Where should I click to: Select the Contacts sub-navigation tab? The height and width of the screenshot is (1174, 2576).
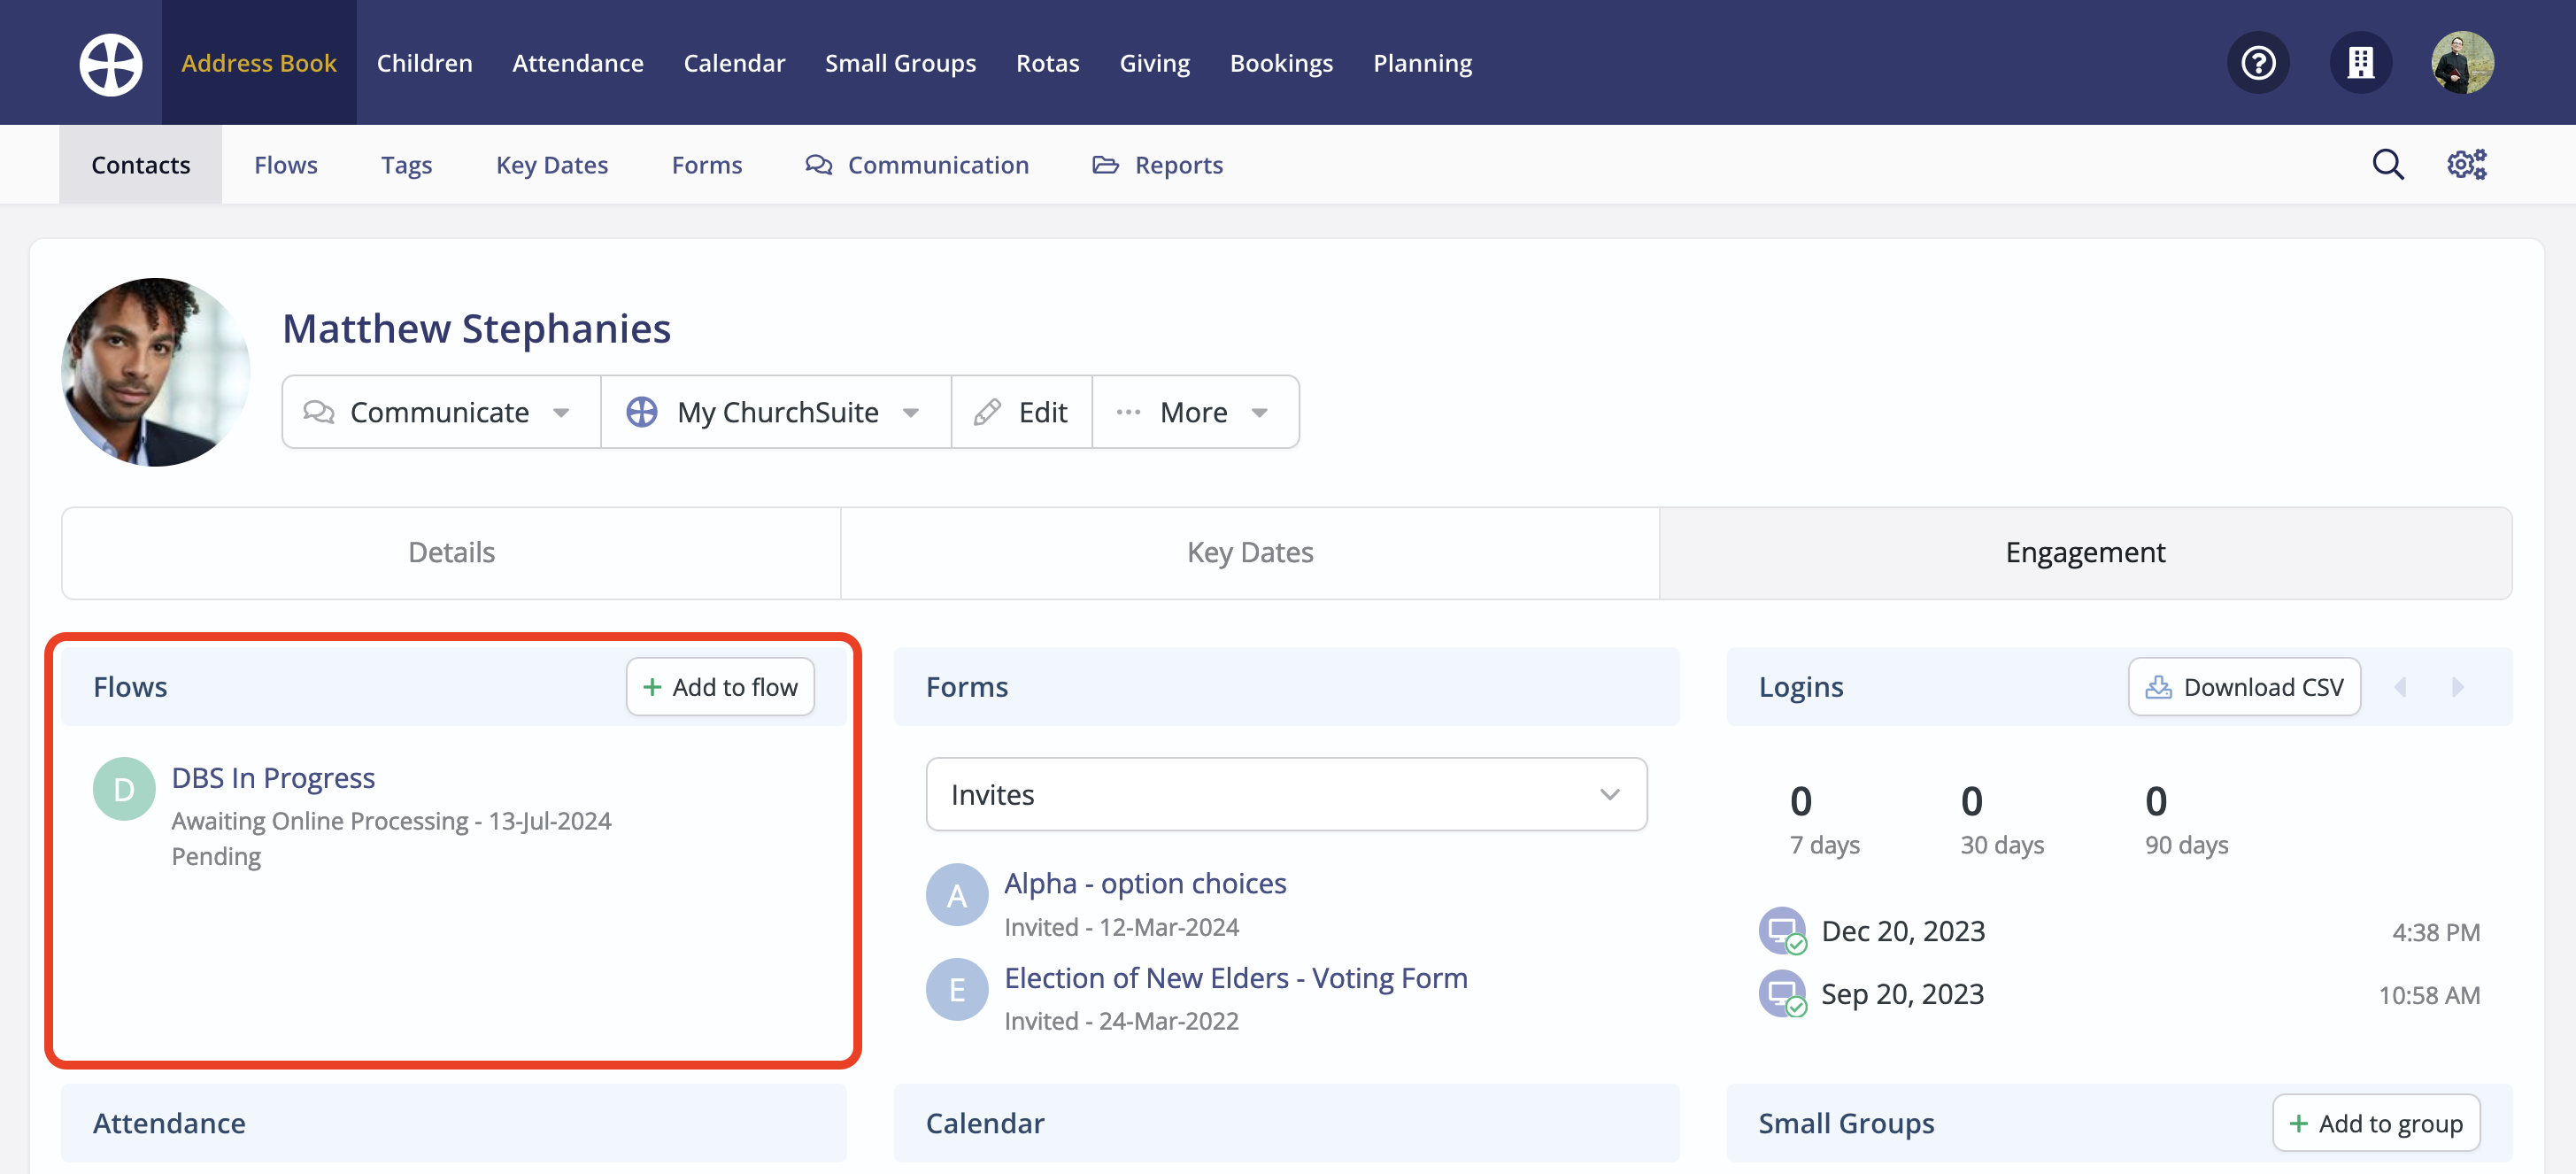pyautogui.click(x=141, y=165)
